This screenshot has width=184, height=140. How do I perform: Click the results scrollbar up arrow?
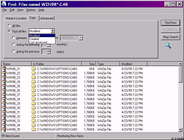[x=180, y=64]
